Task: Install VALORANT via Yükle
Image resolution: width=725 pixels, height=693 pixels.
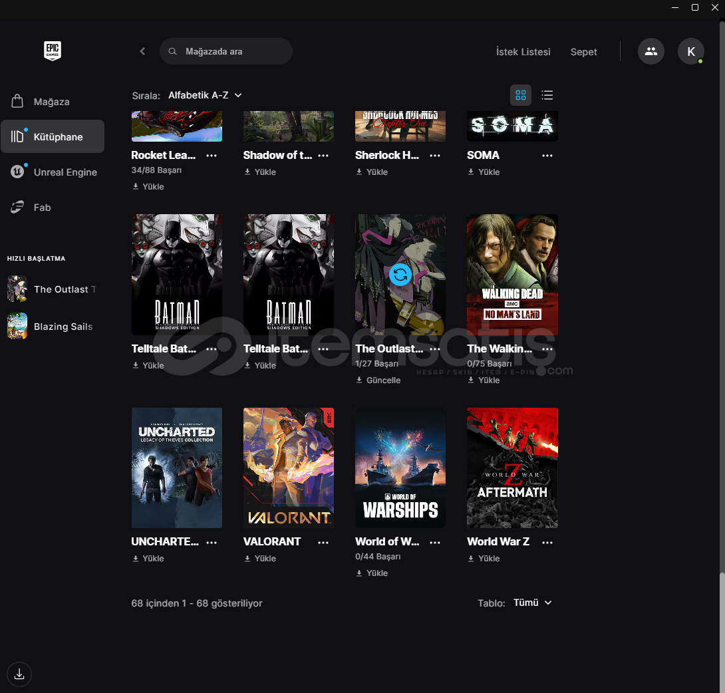Action: tap(260, 559)
